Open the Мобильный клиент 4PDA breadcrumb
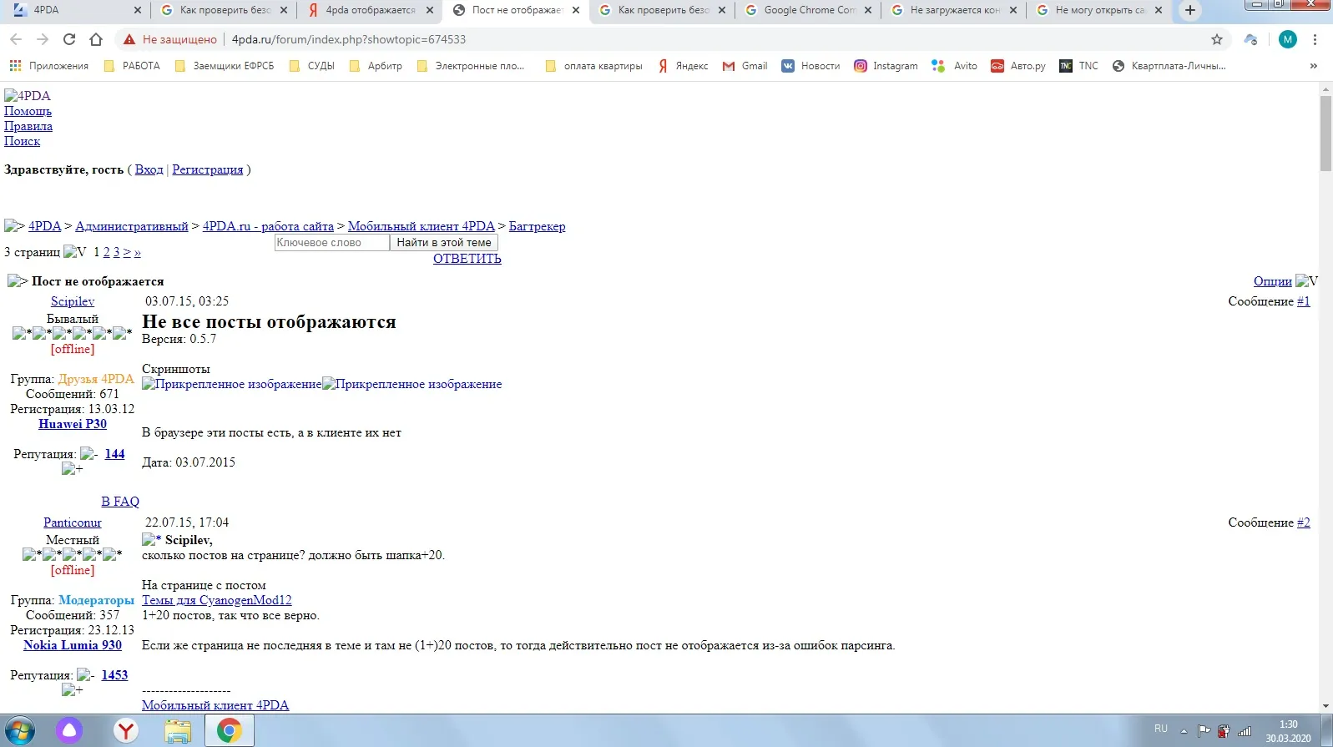Viewport: 1333px width, 747px height. coord(422,226)
